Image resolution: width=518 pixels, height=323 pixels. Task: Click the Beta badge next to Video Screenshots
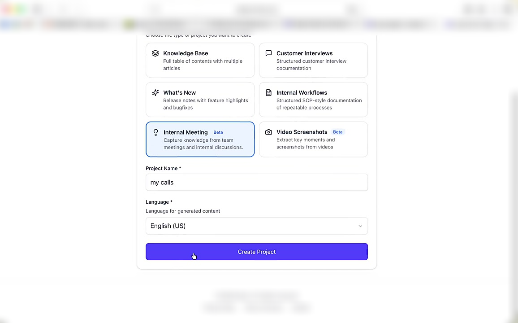tap(338, 132)
